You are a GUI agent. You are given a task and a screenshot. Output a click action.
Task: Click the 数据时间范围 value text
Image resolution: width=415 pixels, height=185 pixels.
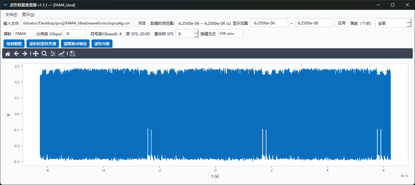coord(204,23)
